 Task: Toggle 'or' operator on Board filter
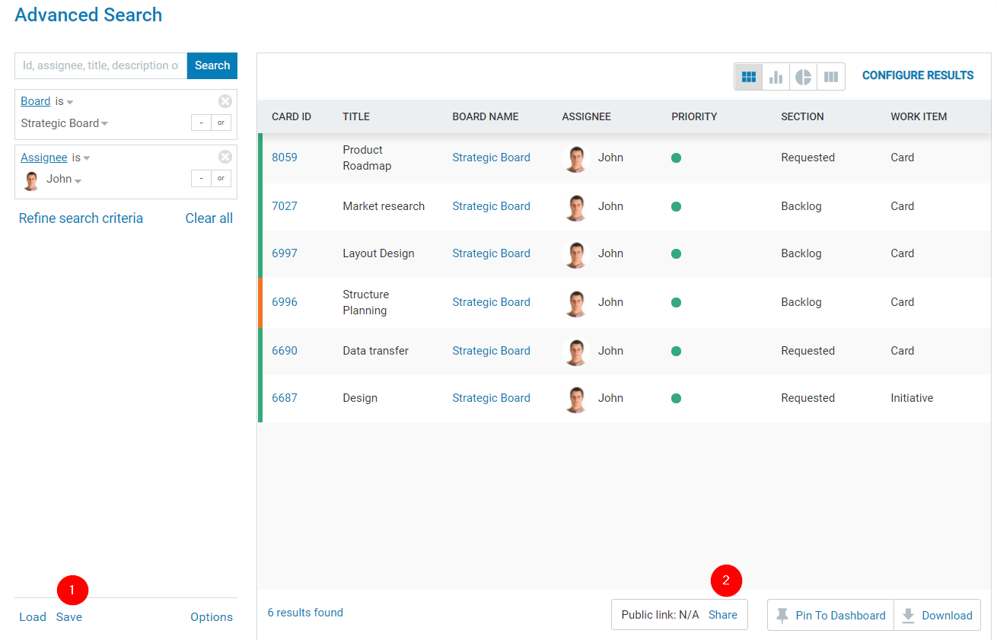221,123
